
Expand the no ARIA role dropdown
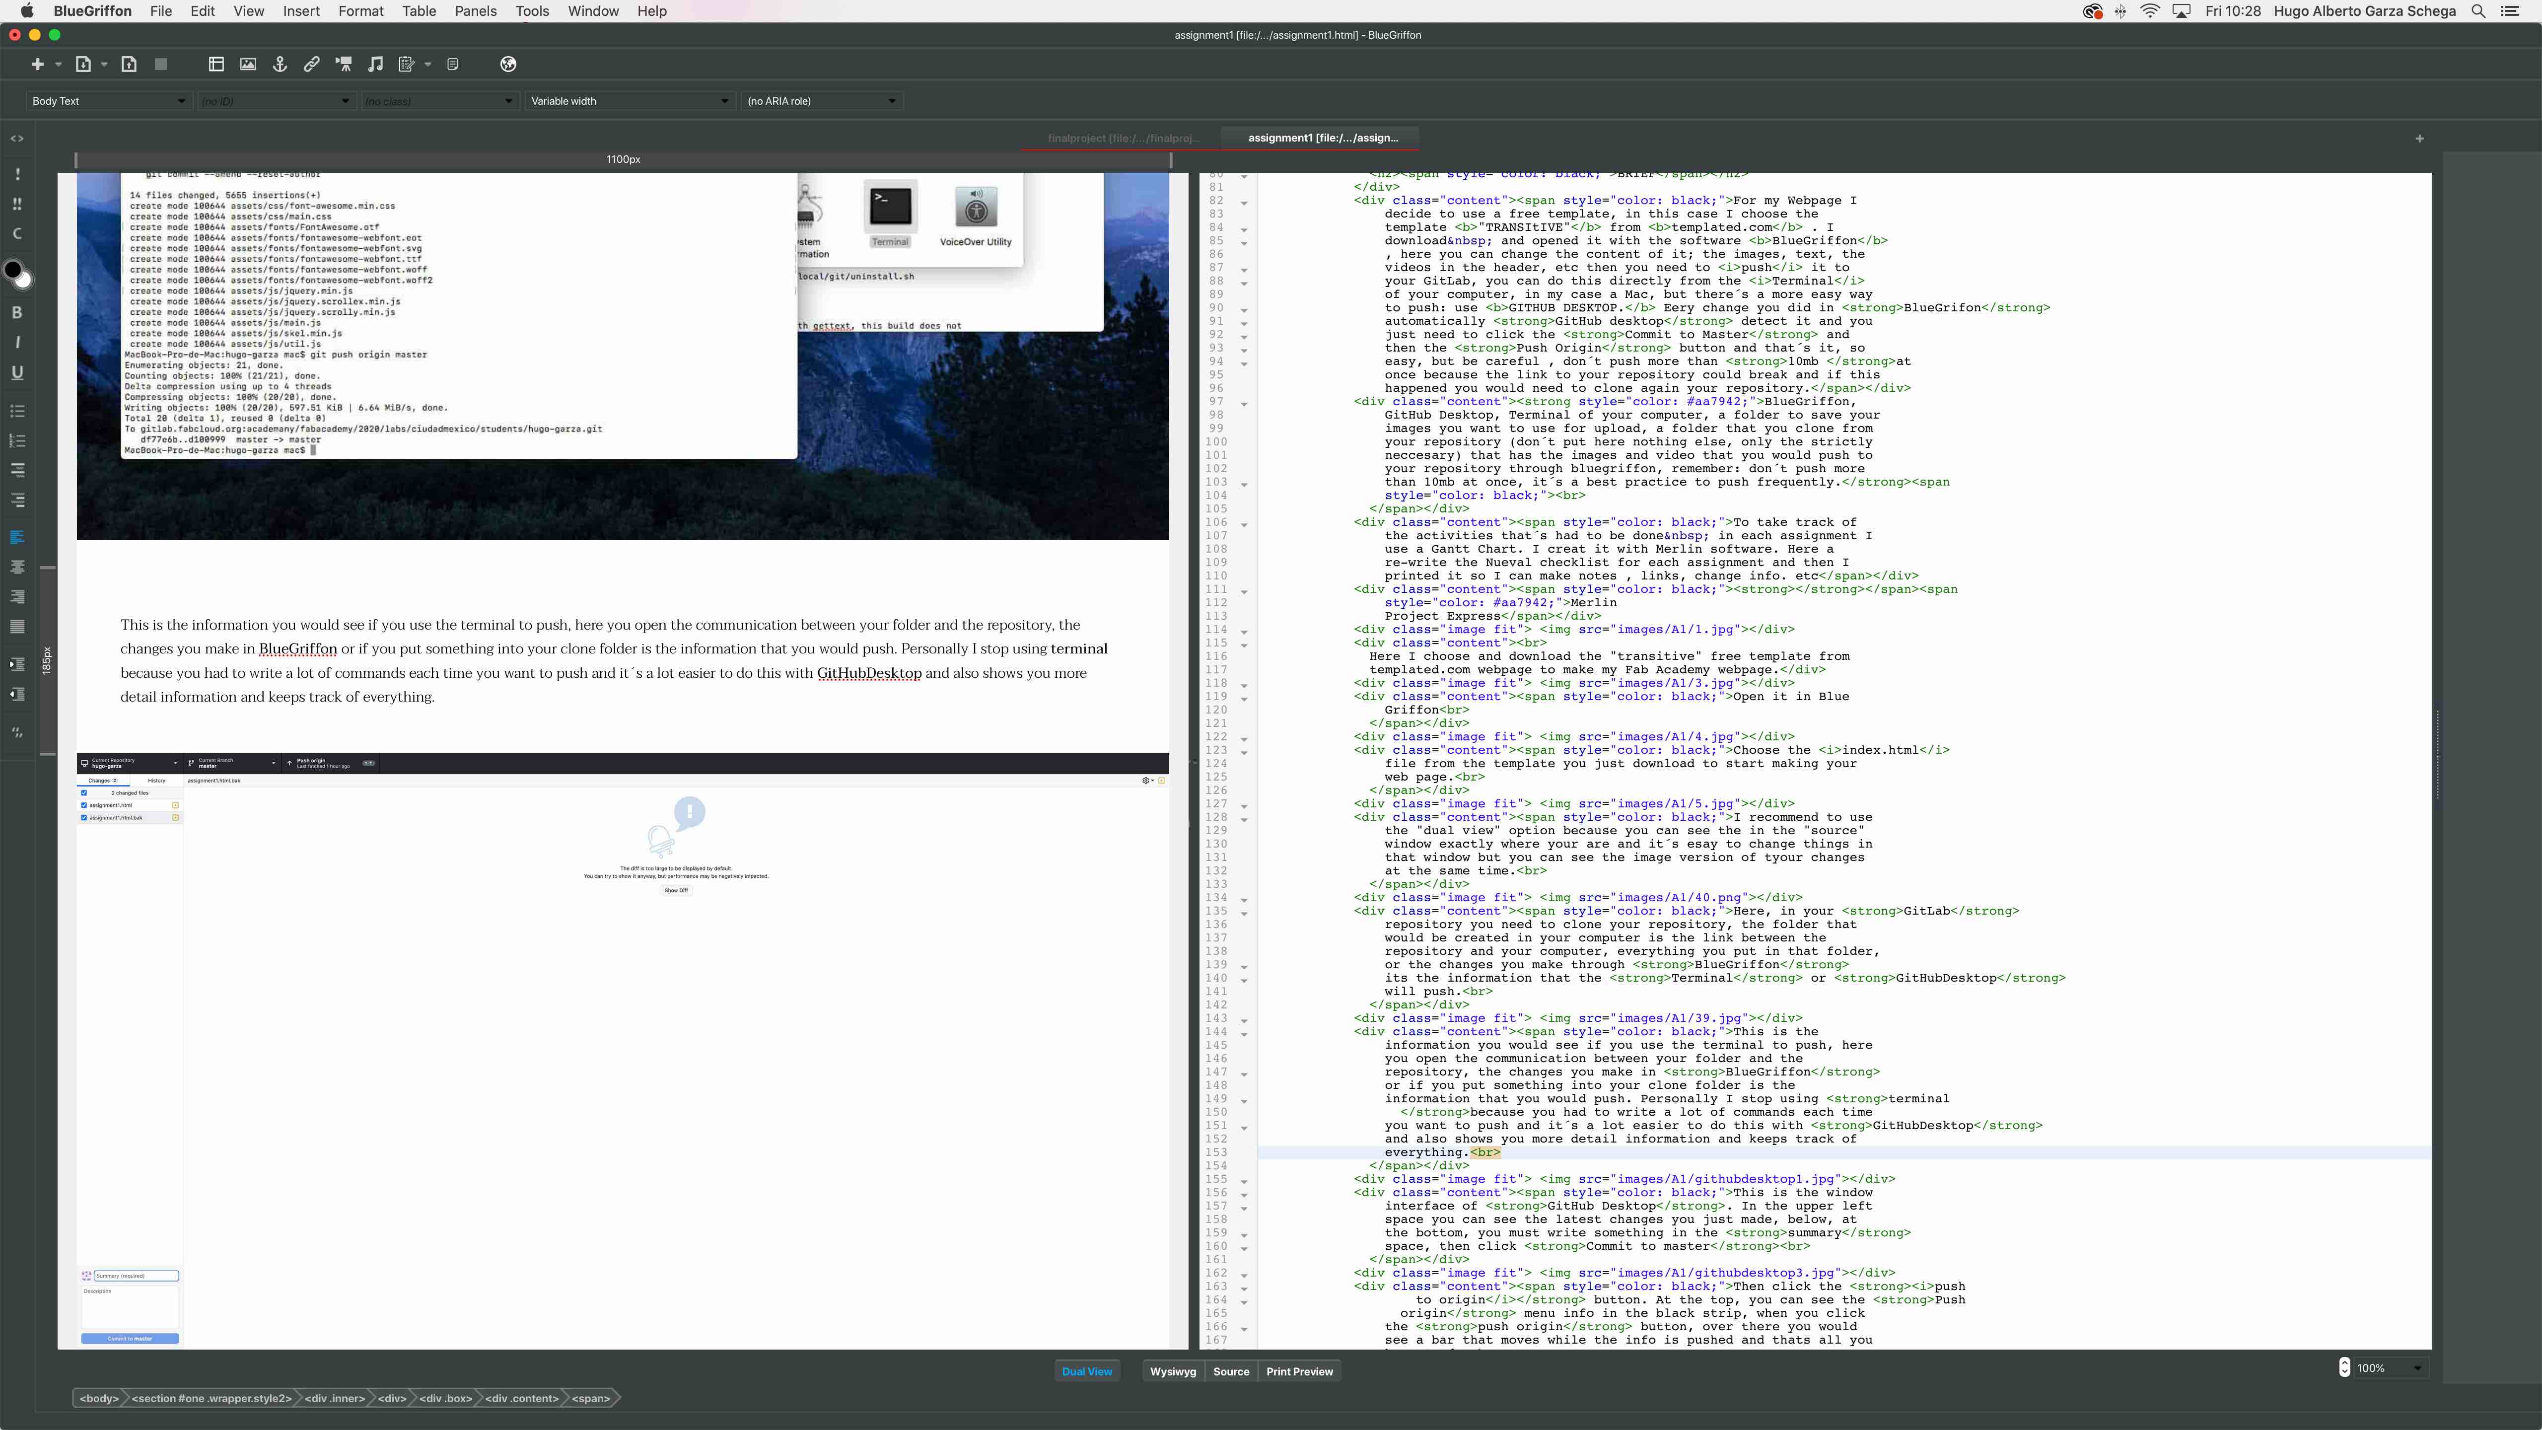(x=821, y=101)
